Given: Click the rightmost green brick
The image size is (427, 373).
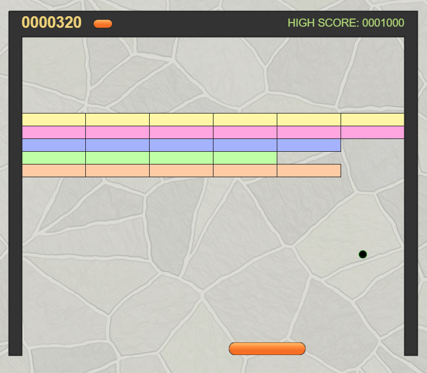Looking at the screenshot, I should [x=245, y=158].
